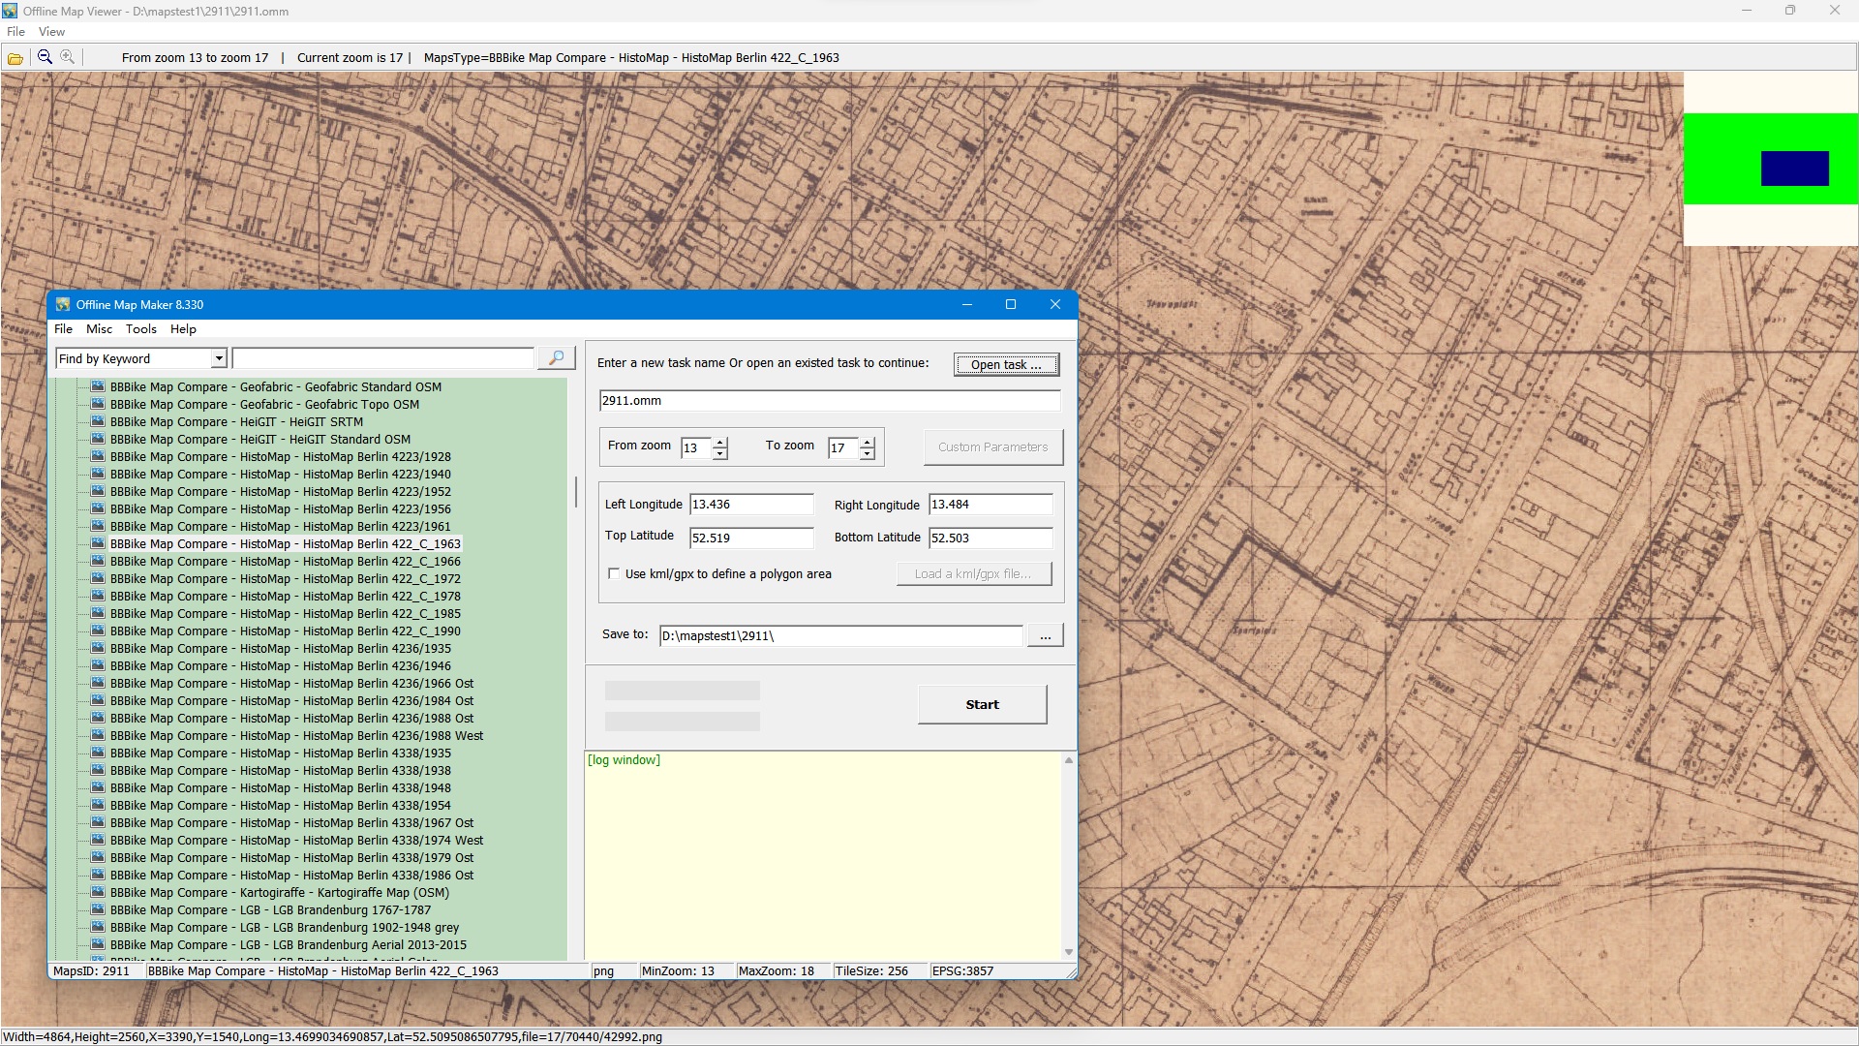
Task: Increase the 'From zoom' value with up arrow
Action: tap(719, 442)
